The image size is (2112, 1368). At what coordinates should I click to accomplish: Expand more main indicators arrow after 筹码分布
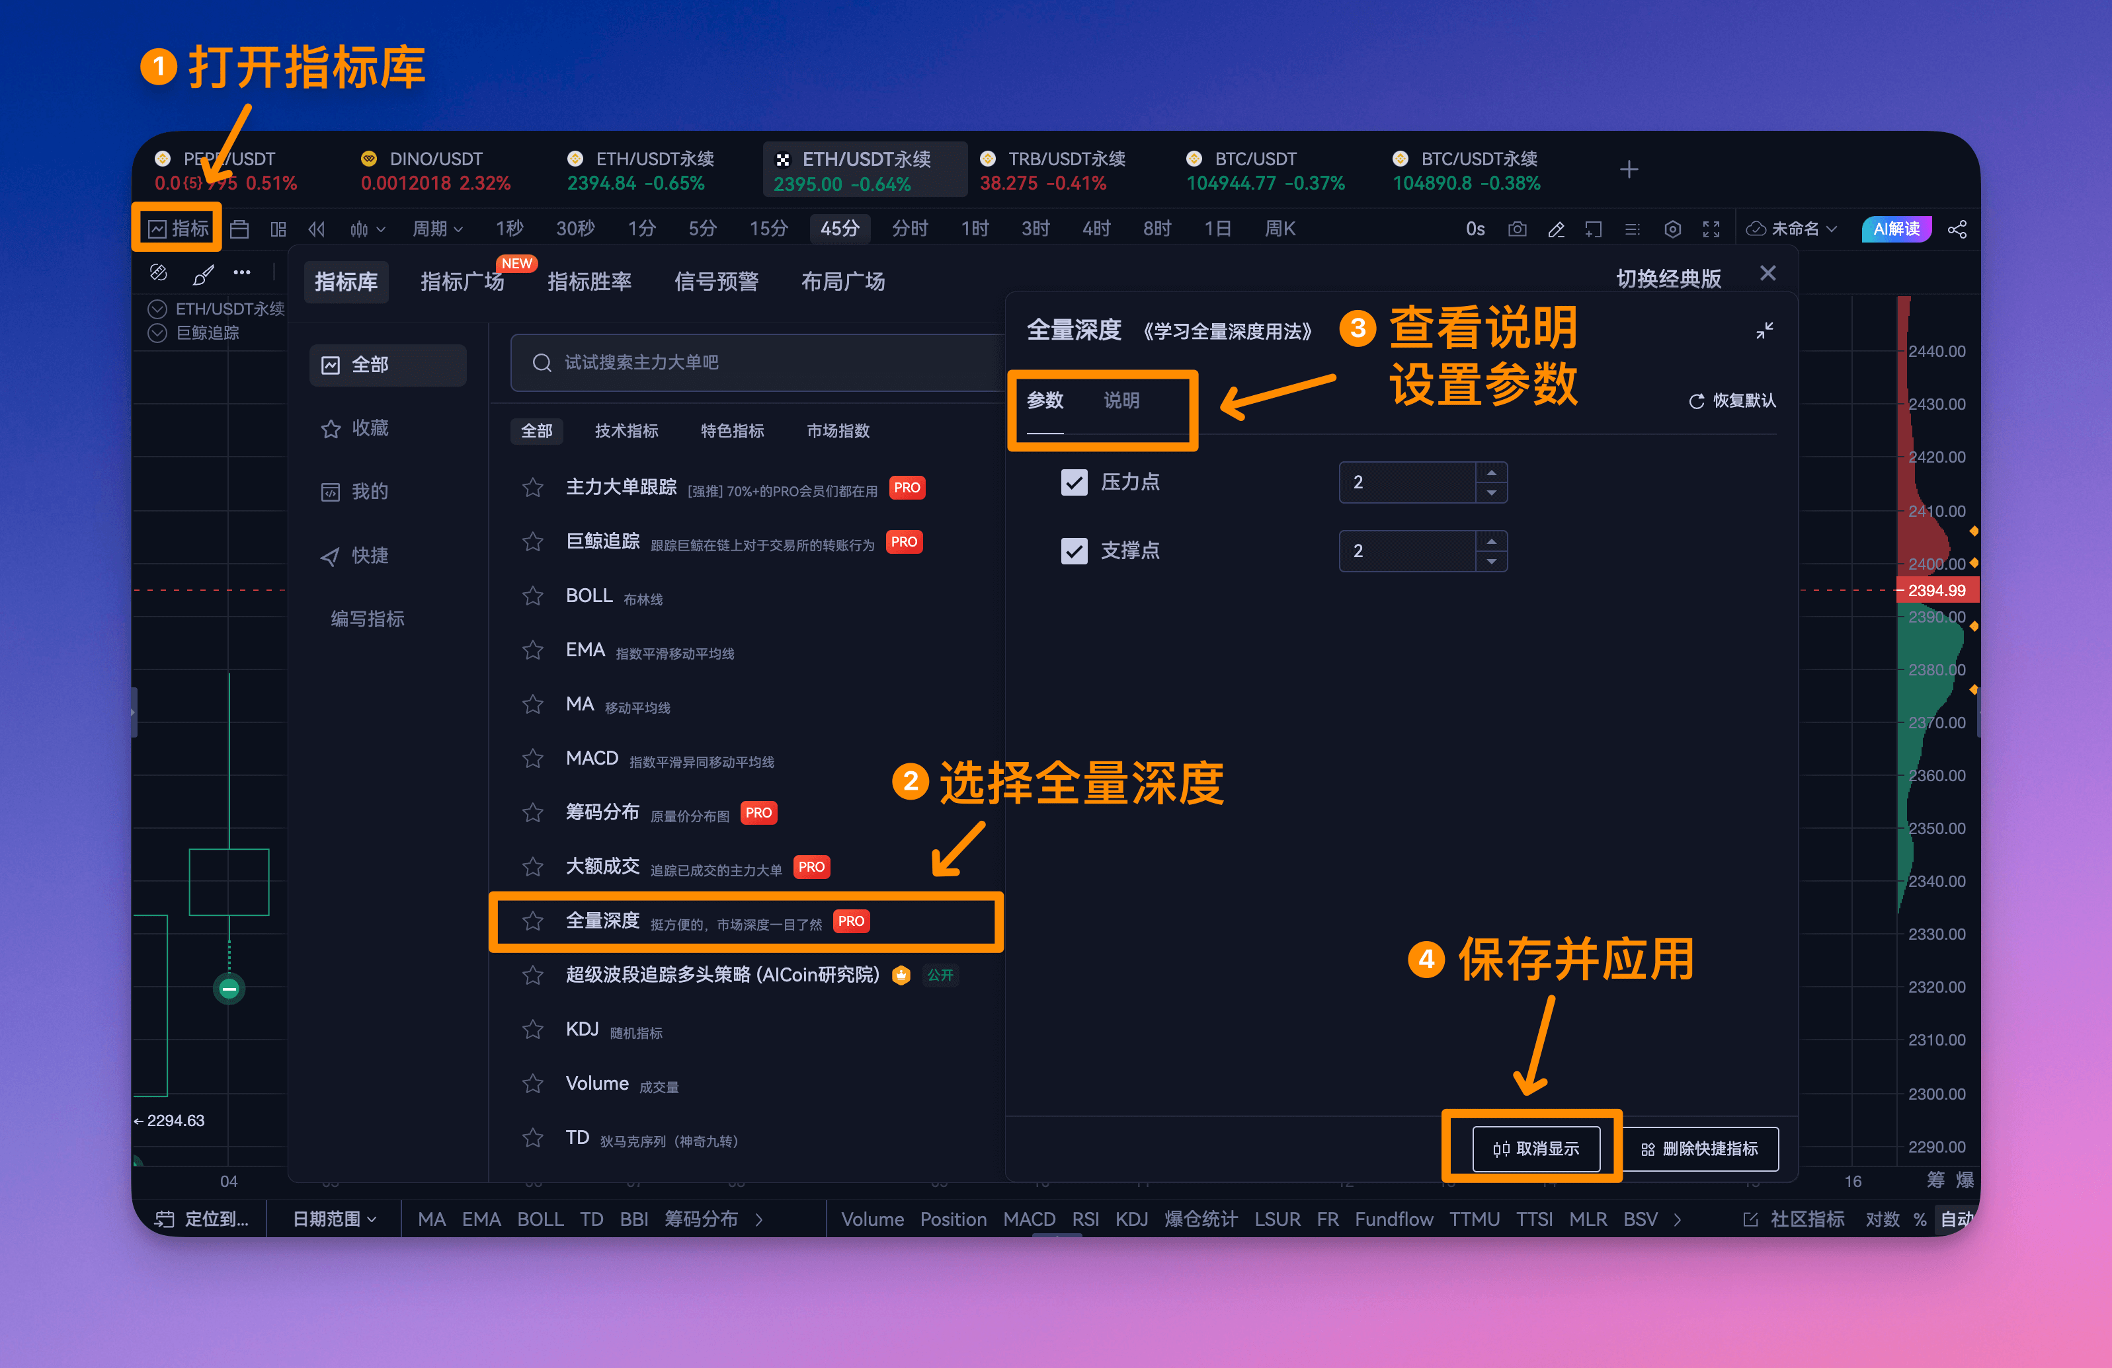coord(758,1220)
